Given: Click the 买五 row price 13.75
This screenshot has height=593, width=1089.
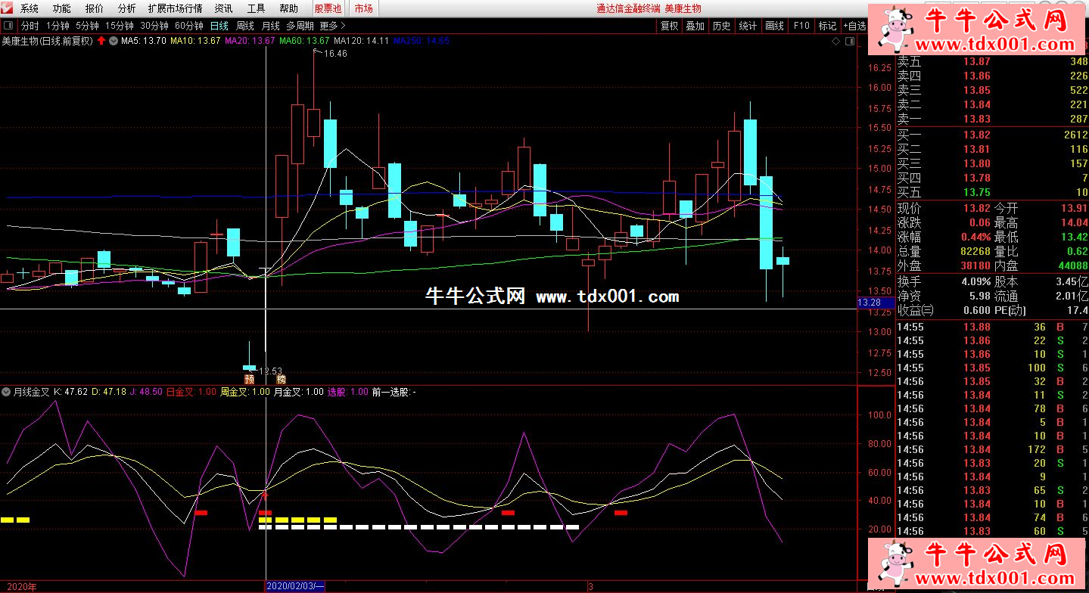Looking at the screenshot, I should point(976,192).
